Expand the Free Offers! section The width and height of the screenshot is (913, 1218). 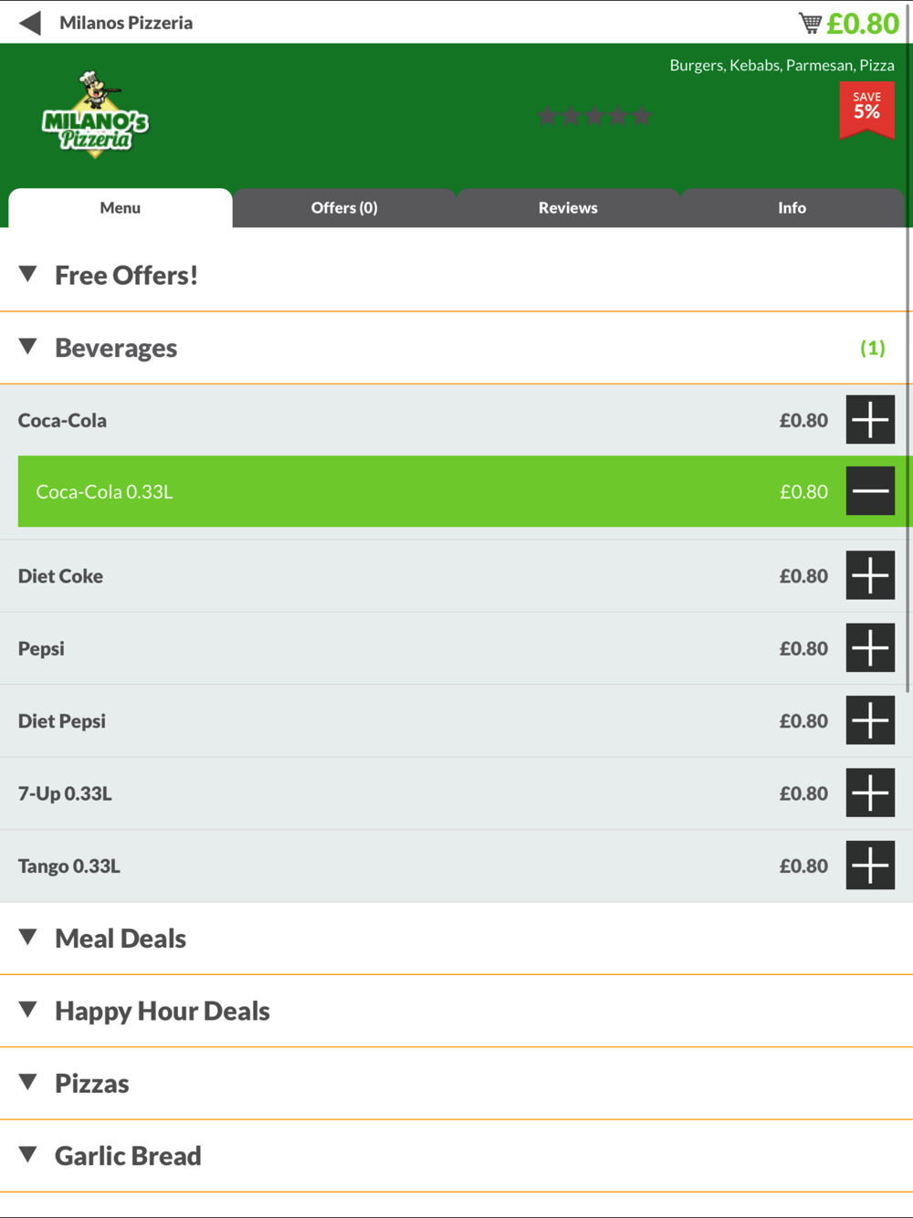point(456,275)
